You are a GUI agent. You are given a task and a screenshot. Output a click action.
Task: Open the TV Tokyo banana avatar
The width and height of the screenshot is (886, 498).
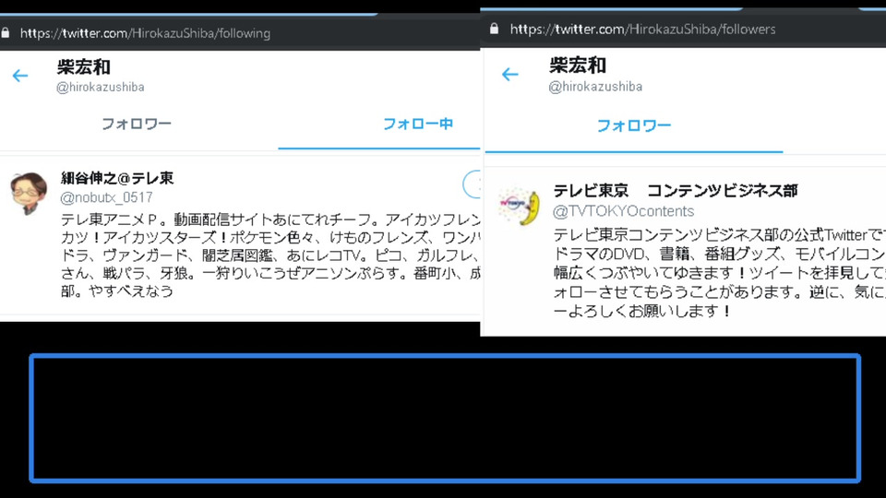(x=519, y=207)
